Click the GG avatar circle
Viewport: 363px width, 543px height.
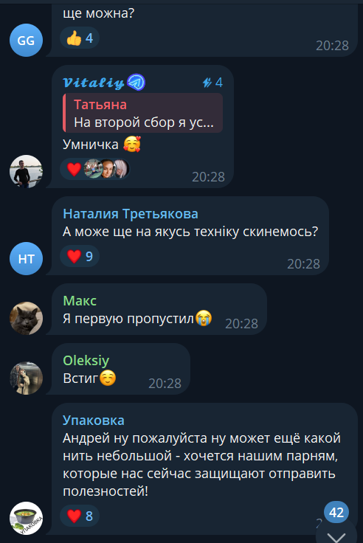point(26,40)
